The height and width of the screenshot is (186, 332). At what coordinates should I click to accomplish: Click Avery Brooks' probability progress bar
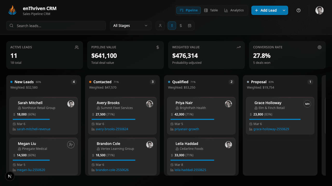point(113,119)
